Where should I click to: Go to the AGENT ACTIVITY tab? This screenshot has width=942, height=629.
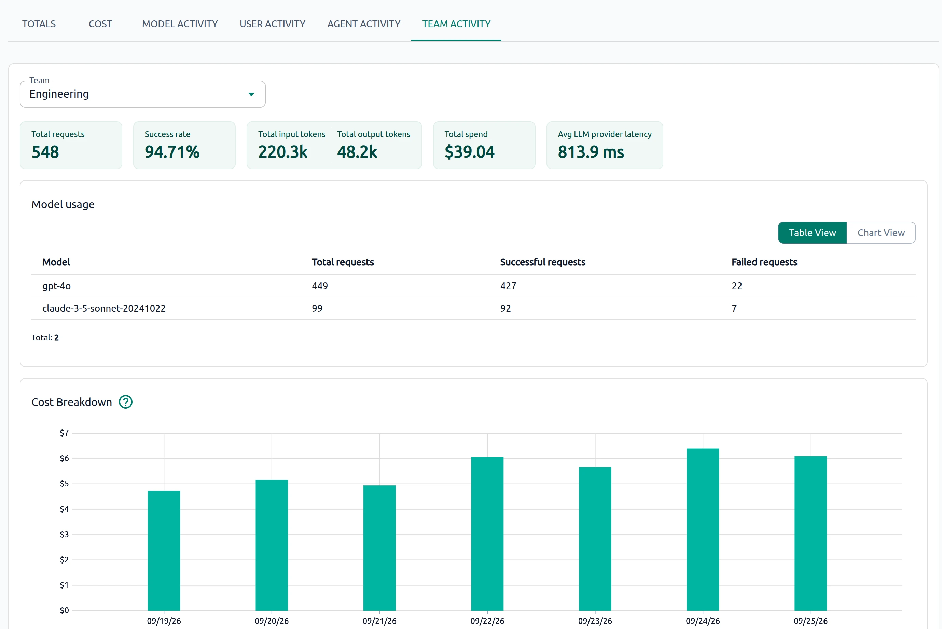coord(364,24)
